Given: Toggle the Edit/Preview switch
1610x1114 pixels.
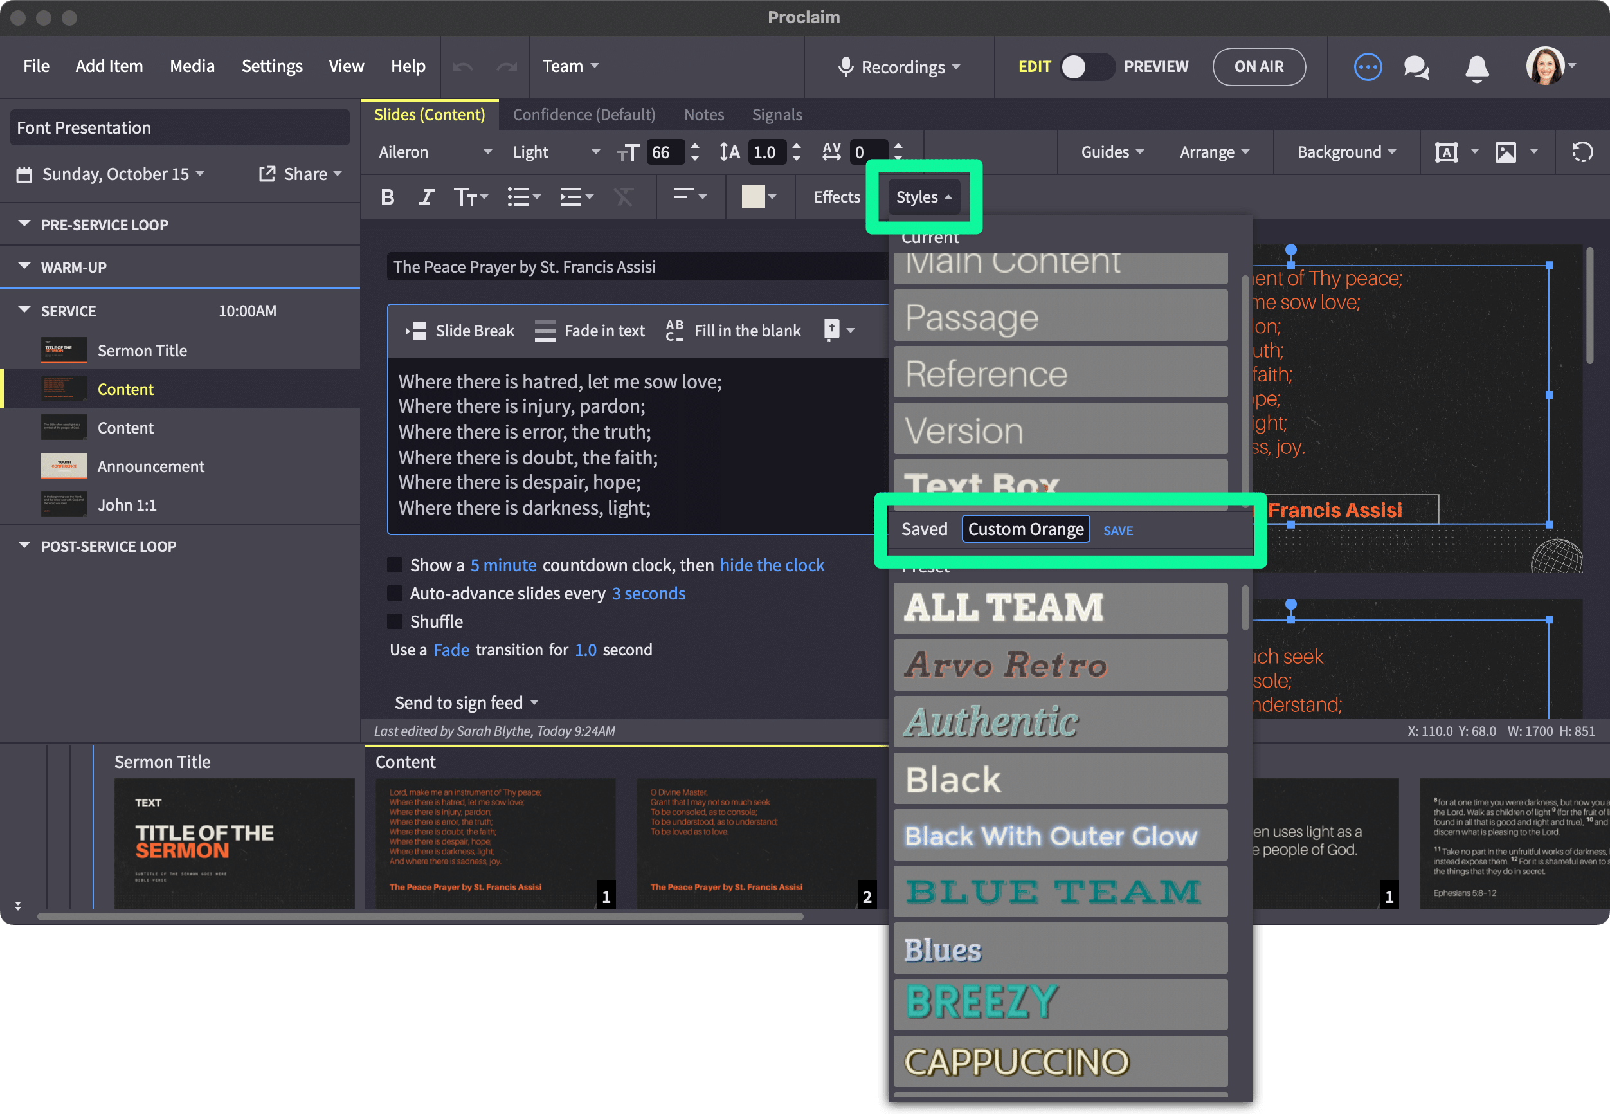Looking at the screenshot, I should tap(1086, 67).
